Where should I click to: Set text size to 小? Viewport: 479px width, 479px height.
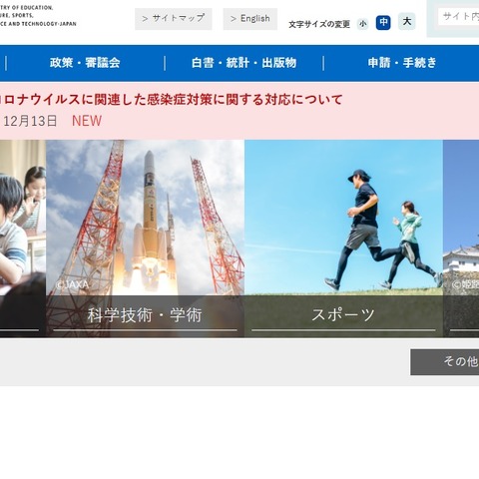point(363,24)
